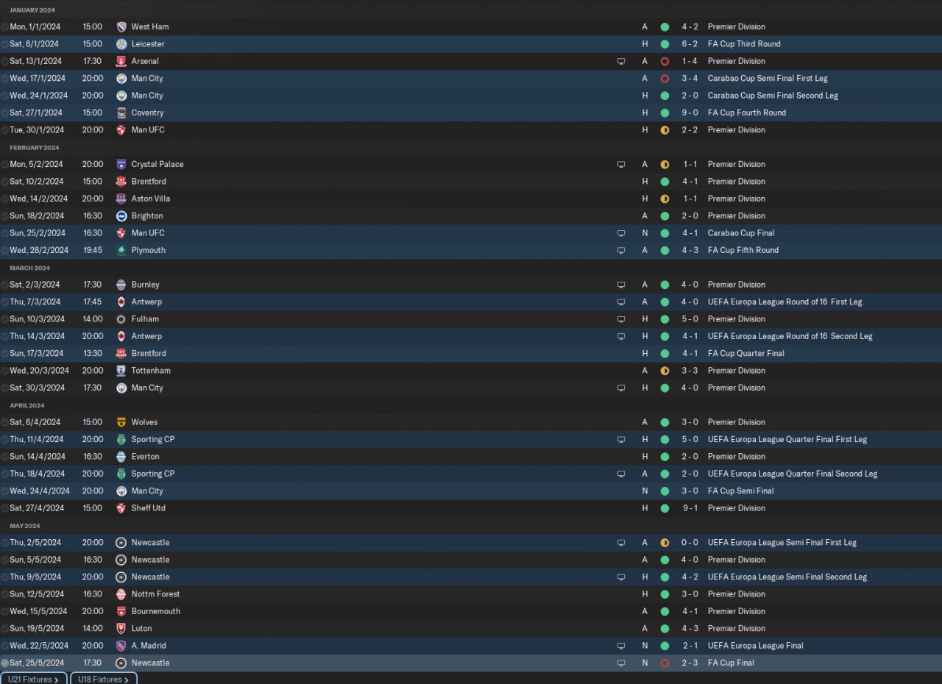This screenshot has width=942, height=684.
Task: Click the green win indicator on Coventry row
Action: [x=665, y=113]
